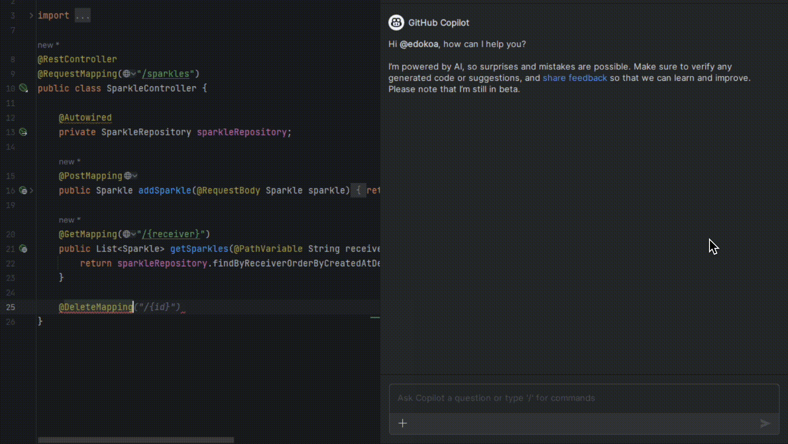
Task: Click the globe icon in @GetMapping
Action: point(126,234)
